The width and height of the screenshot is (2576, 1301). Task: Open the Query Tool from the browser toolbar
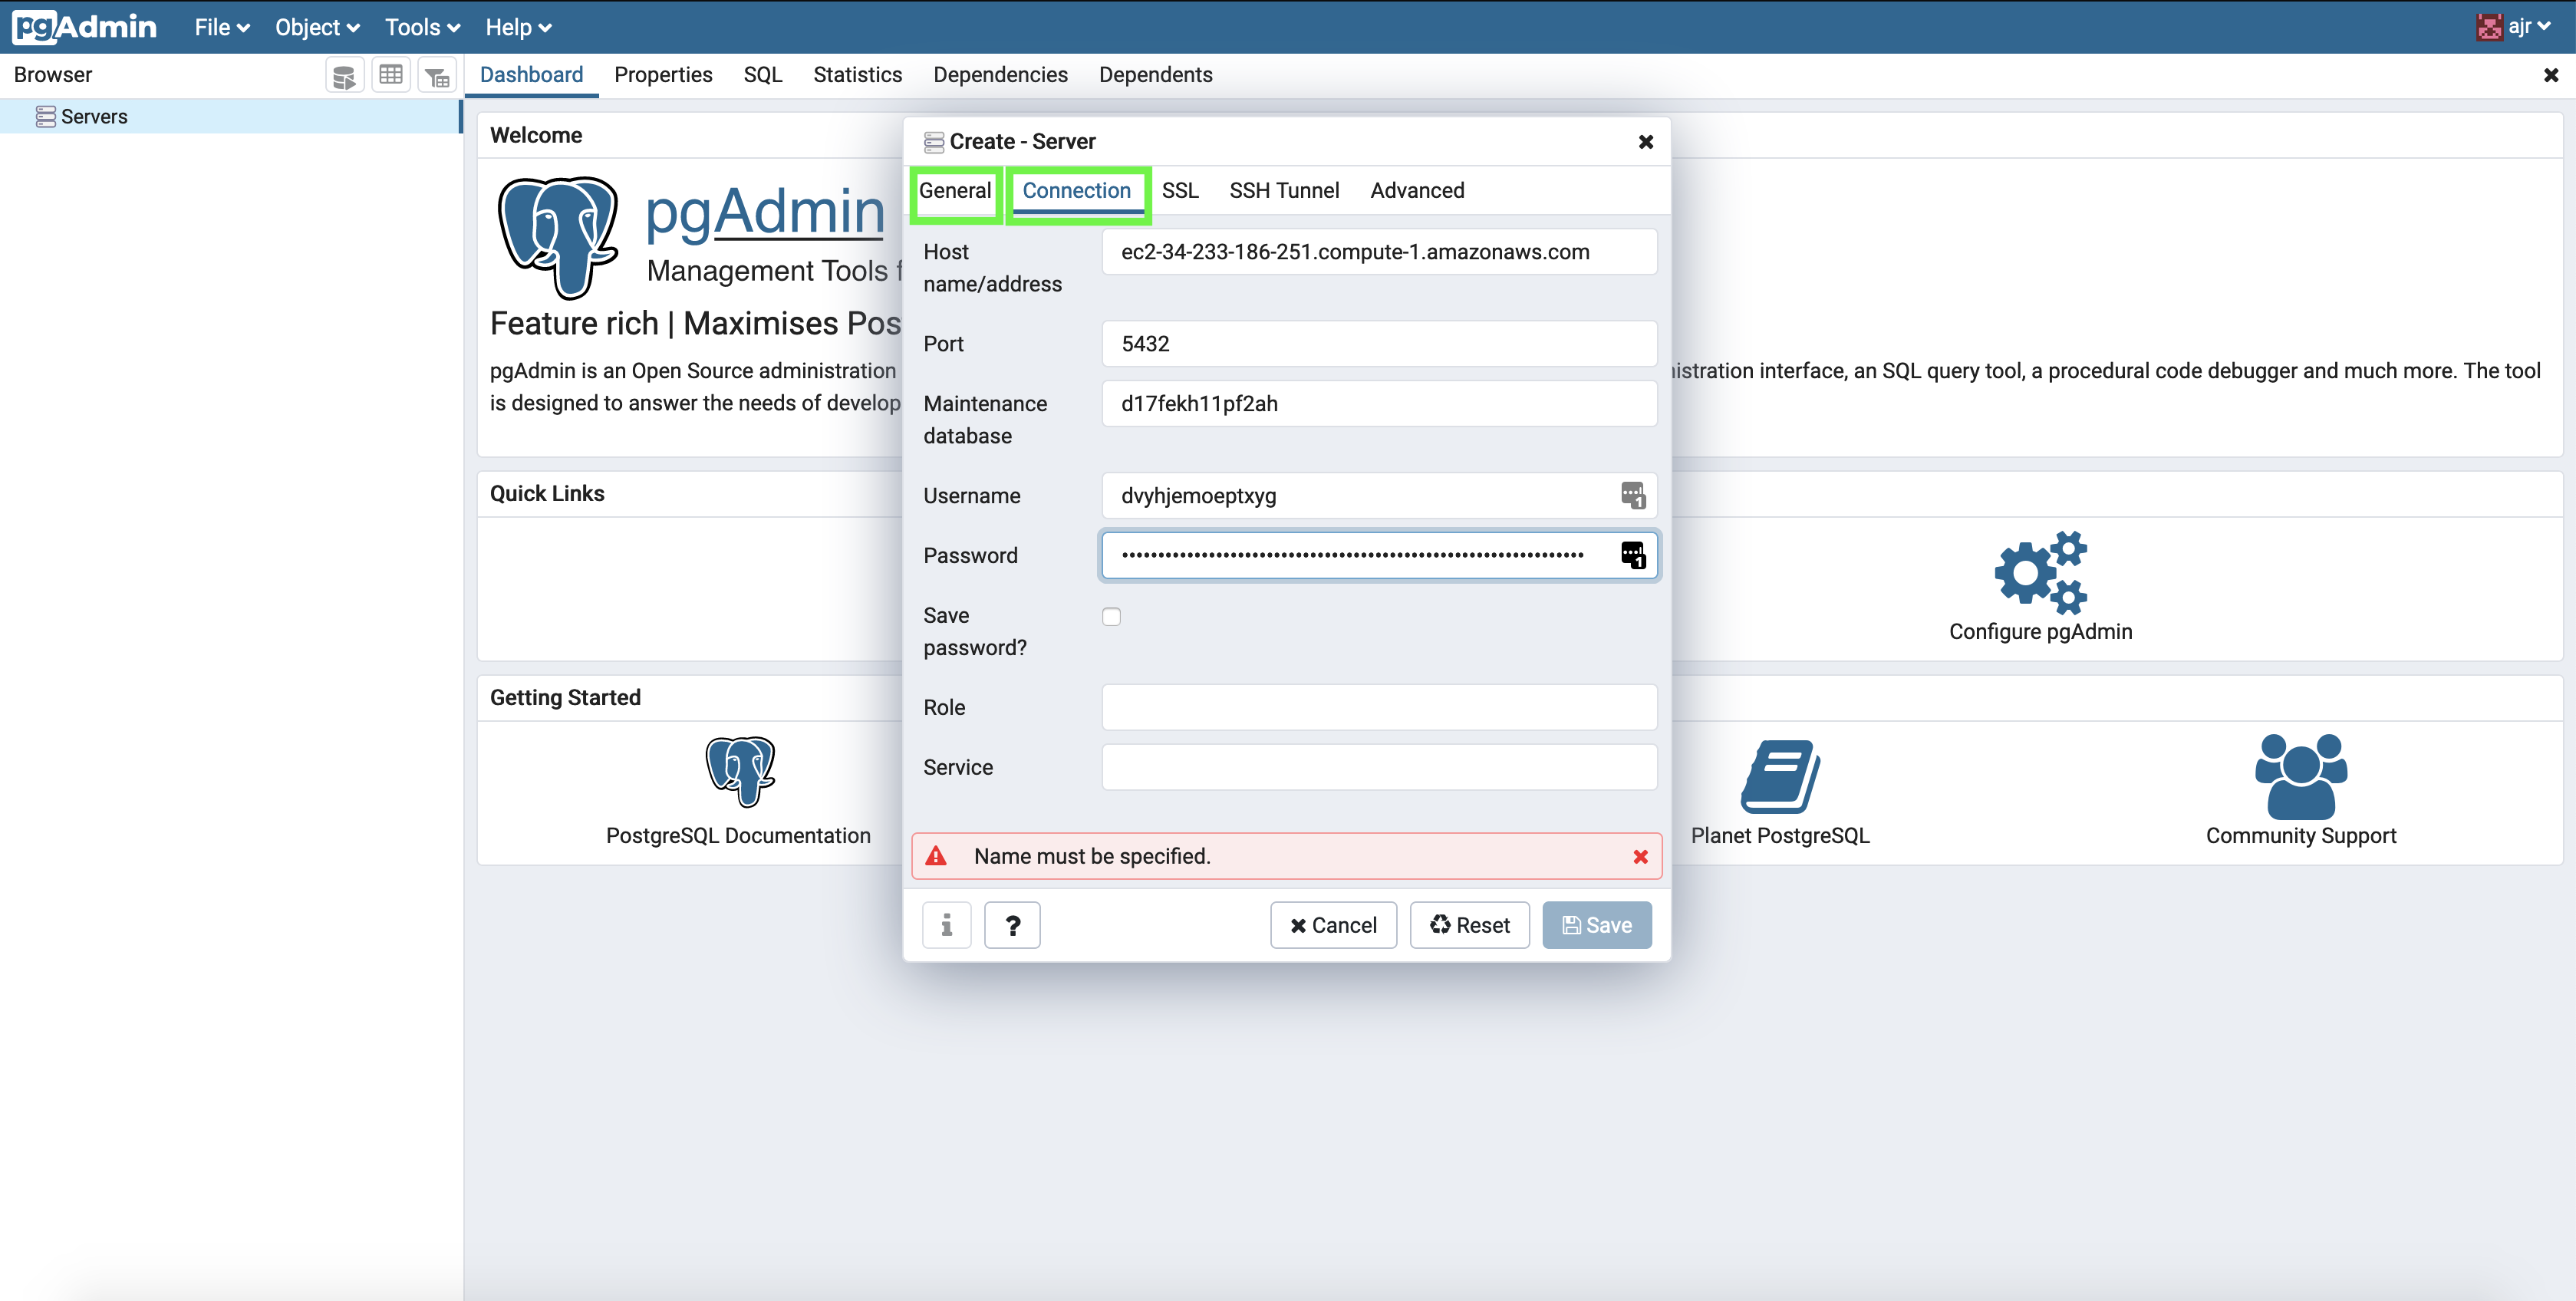[x=345, y=74]
